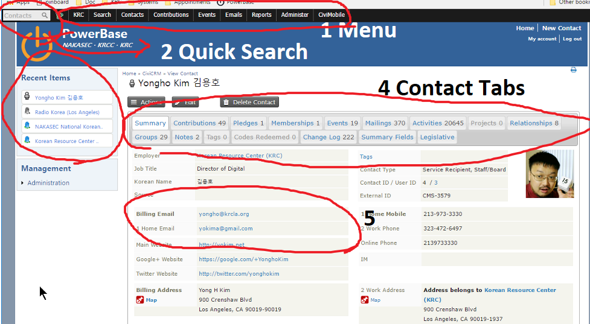Click the Edit button
The width and height of the screenshot is (590, 324).
185,102
